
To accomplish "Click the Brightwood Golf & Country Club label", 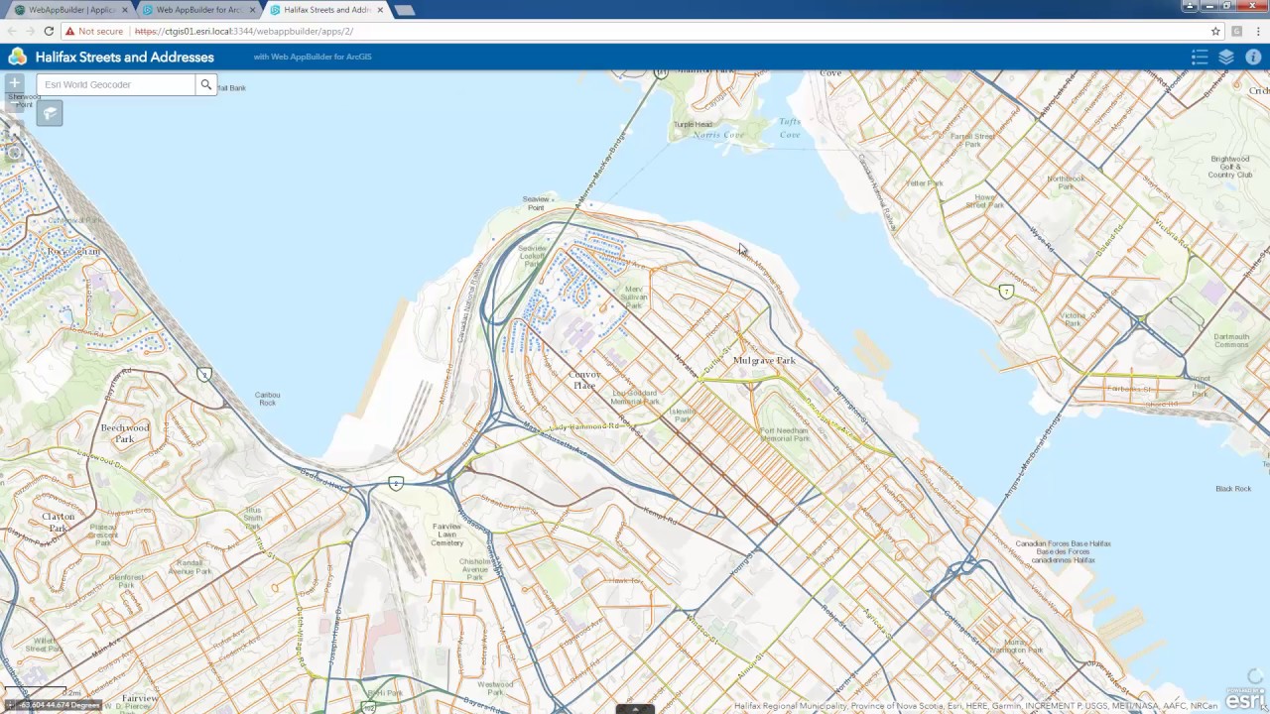I will pyautogui.click(x=1230, y=167).
